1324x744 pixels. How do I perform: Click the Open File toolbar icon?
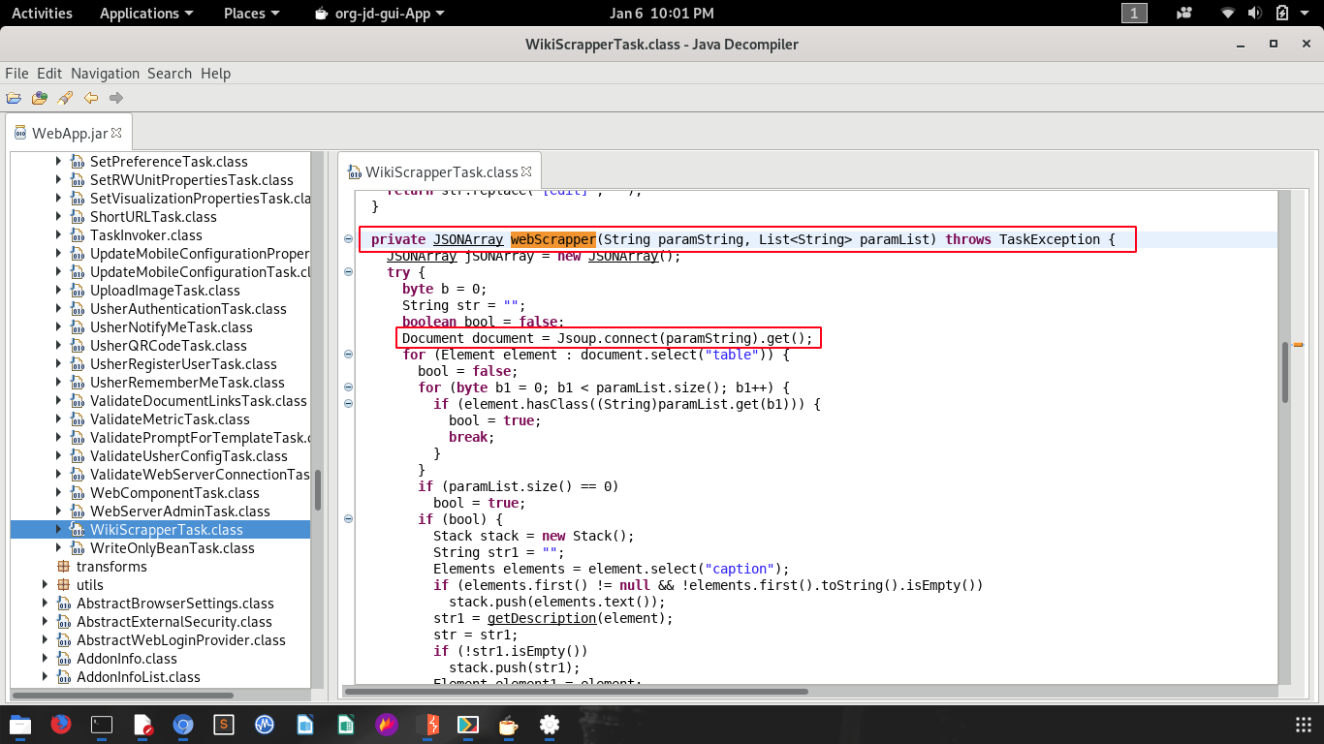coord(14,98)
